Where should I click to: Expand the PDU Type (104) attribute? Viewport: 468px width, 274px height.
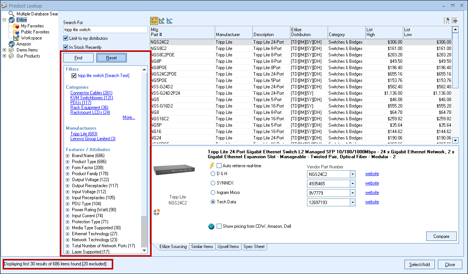pyautogui.click(x=68, y=204)
